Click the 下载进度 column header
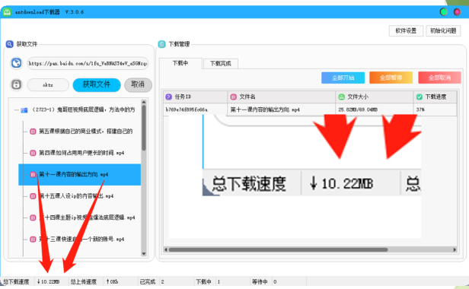 tap(435, 97)
